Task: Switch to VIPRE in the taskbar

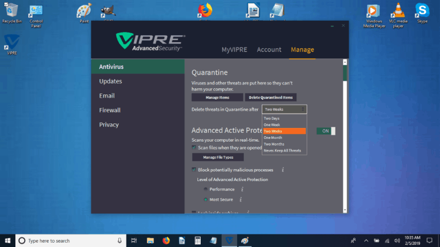Action: tap(229, 240)
